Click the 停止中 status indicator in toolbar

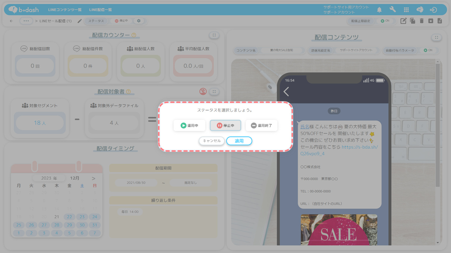(x=121, y=21)
